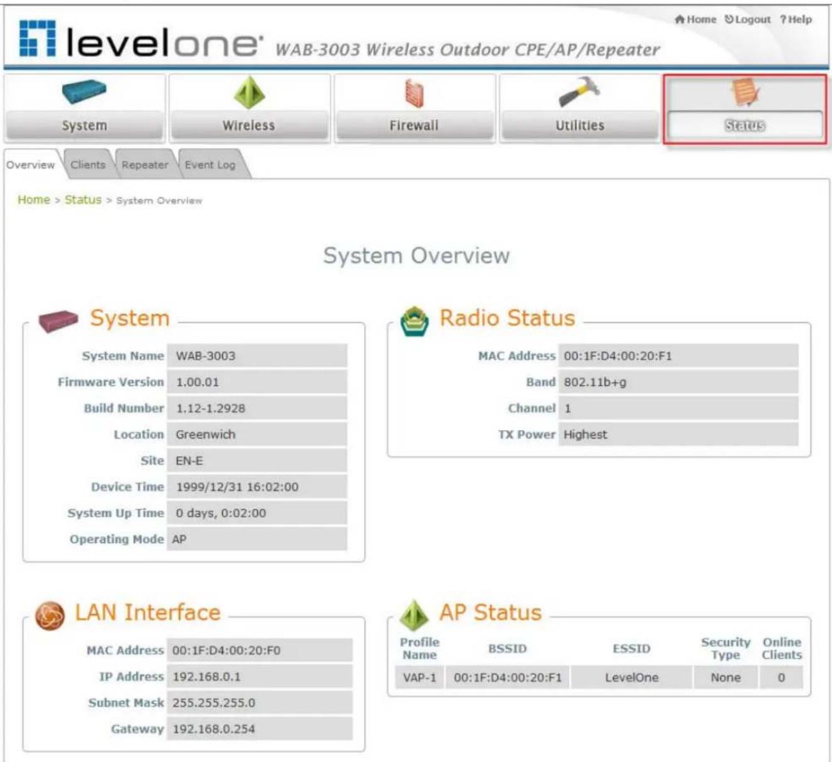
Task: Click the Operating Mode value AP
Action: tap(257, 539)
